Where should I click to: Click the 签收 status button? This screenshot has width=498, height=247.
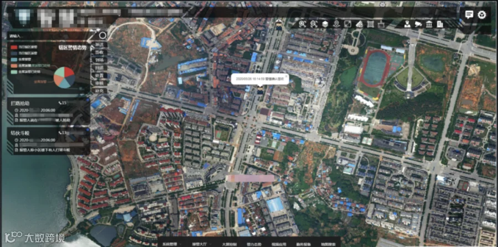coord(99,52)
